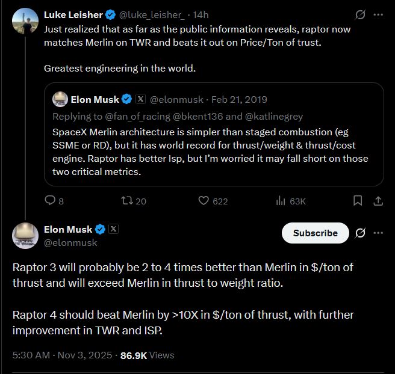Open Luke Leisher's profile picture
Image resolution: width=395 pixels, height=374 pixels.
25,21
